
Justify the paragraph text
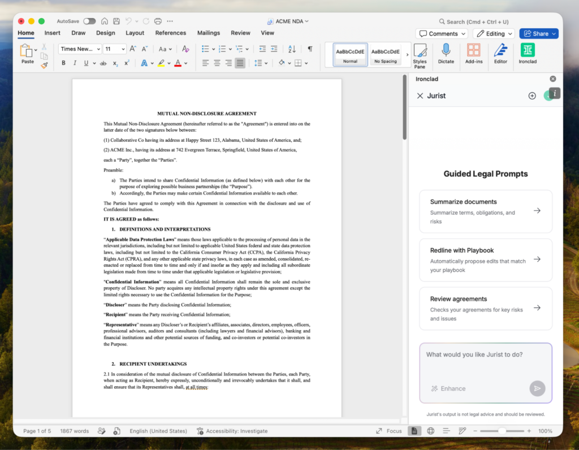(240, 63)
